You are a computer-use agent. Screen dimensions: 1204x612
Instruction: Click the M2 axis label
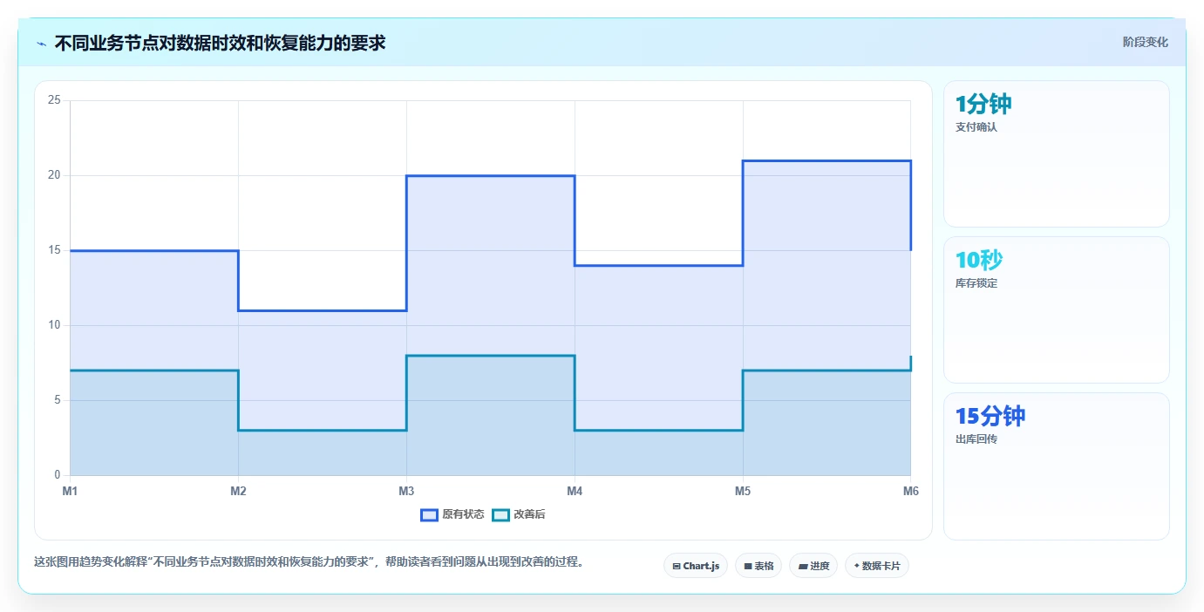pos(238,491)
